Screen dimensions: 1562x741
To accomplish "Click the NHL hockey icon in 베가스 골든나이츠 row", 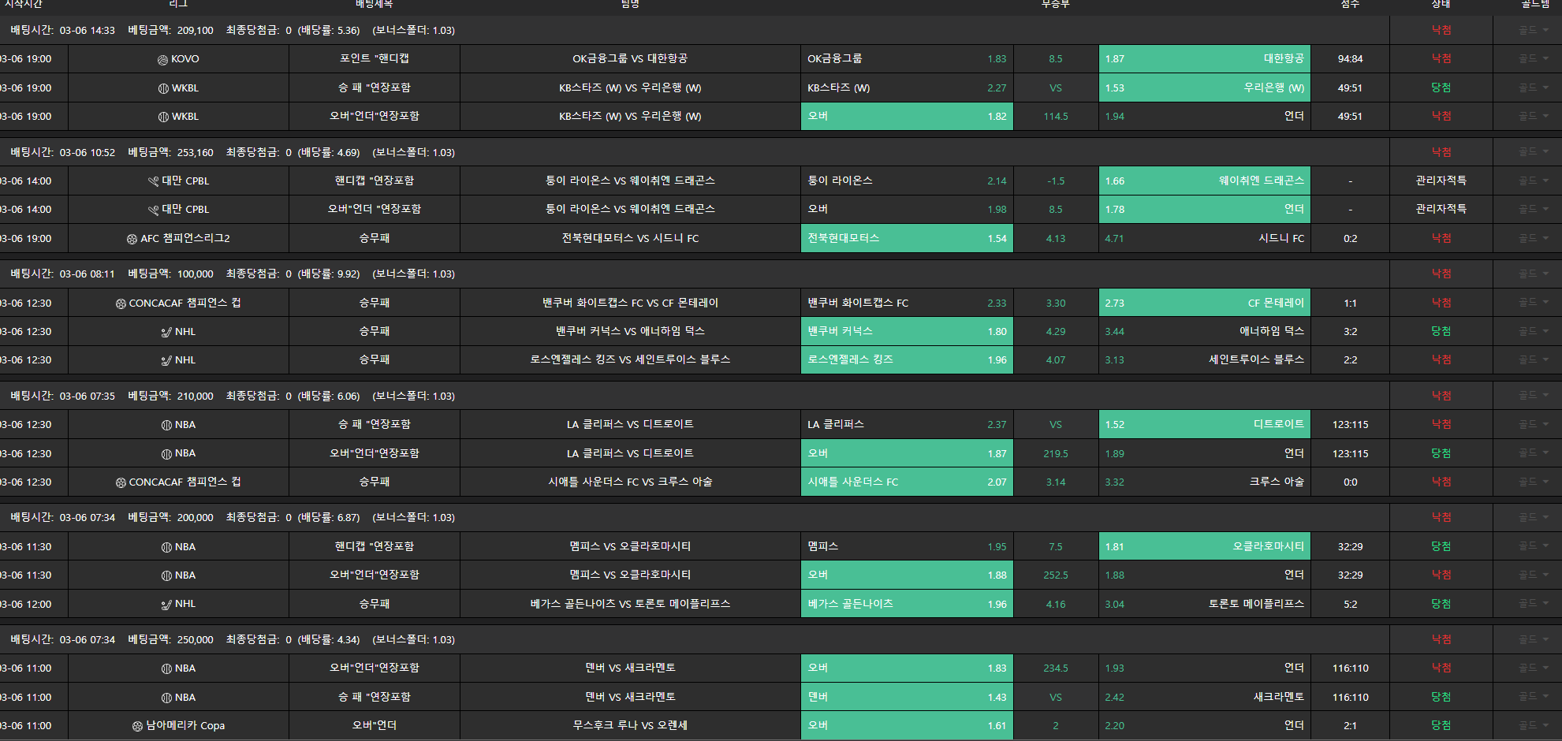I will pyautogui.click(x=166, y=605).
